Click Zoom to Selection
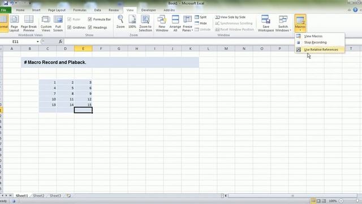This screenshot has height=204, width=362. pos(145,23)
